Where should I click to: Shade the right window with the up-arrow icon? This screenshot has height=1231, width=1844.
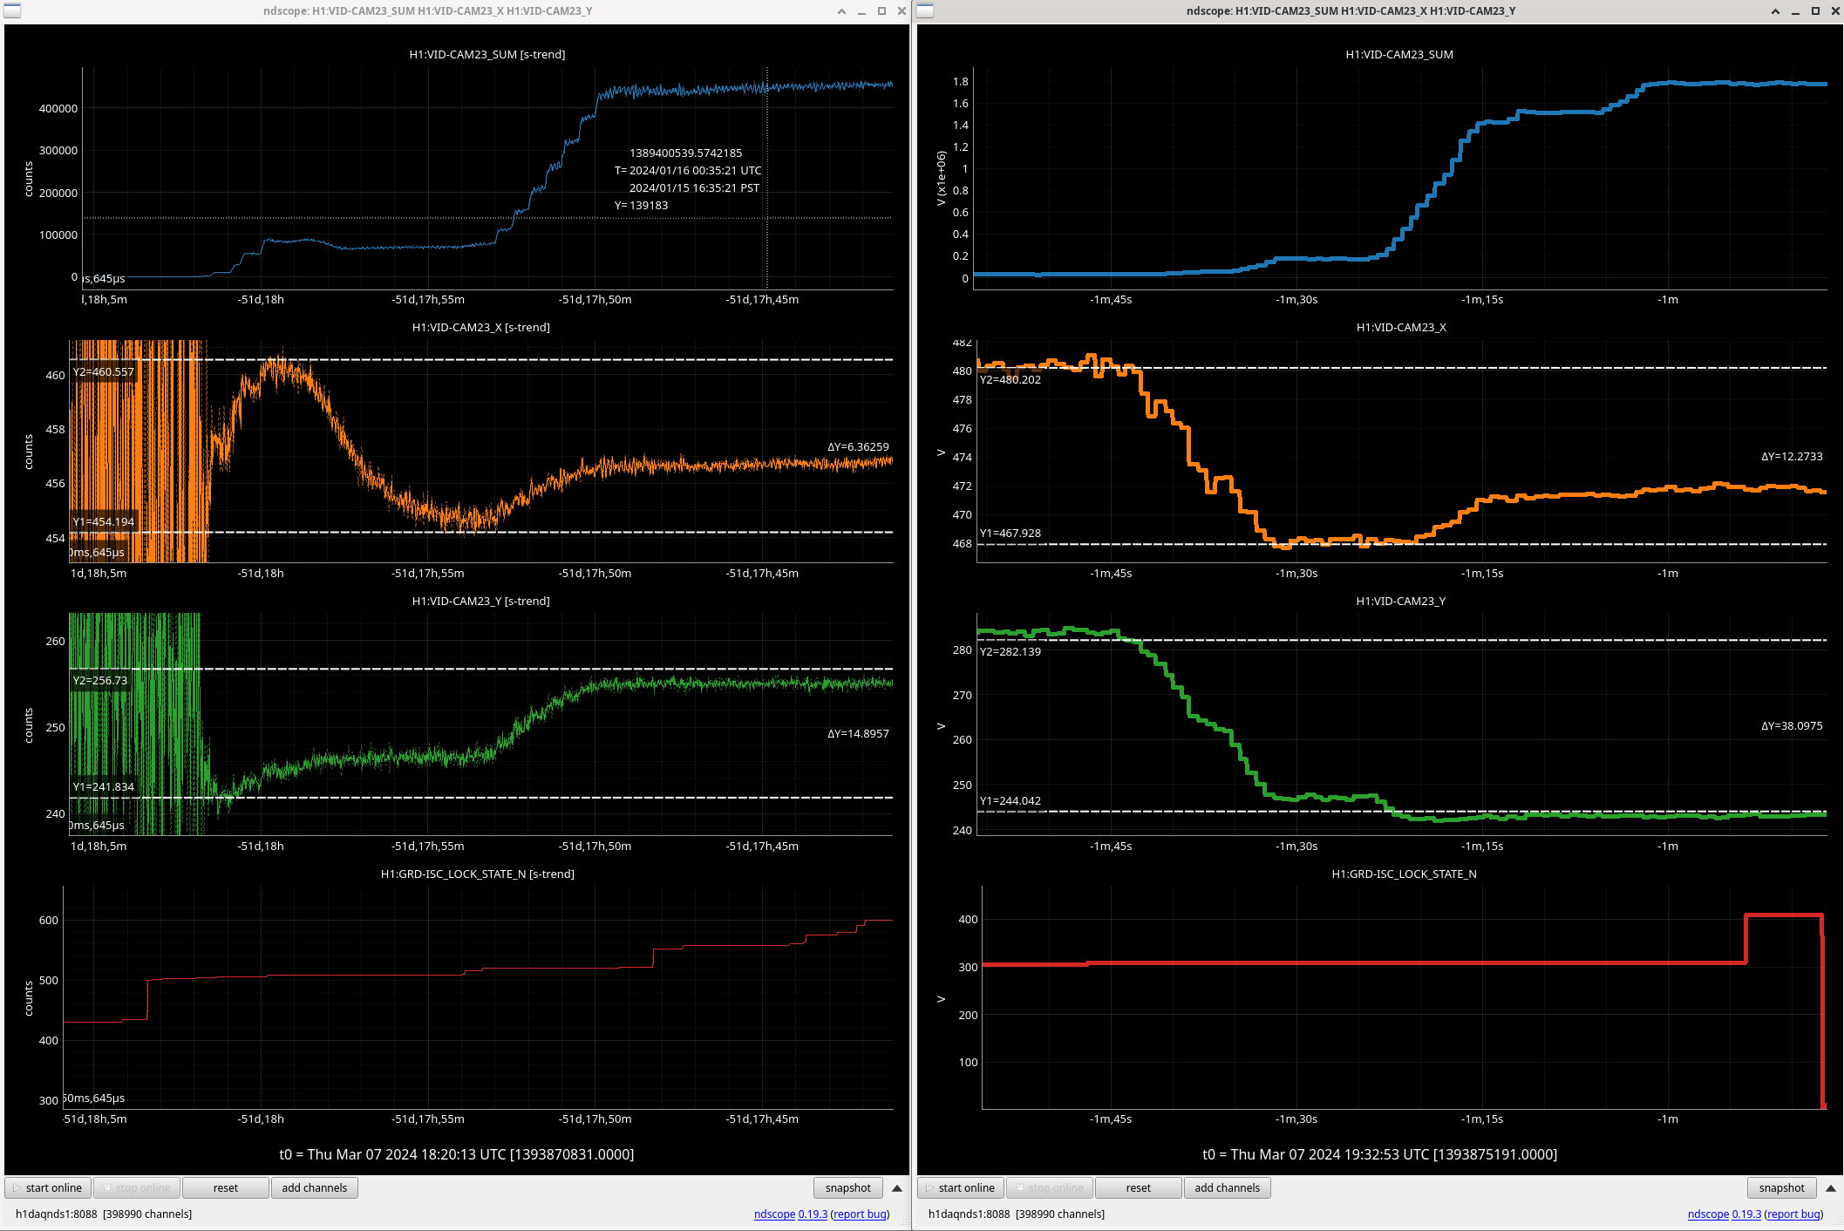[x=1775, y=11]
